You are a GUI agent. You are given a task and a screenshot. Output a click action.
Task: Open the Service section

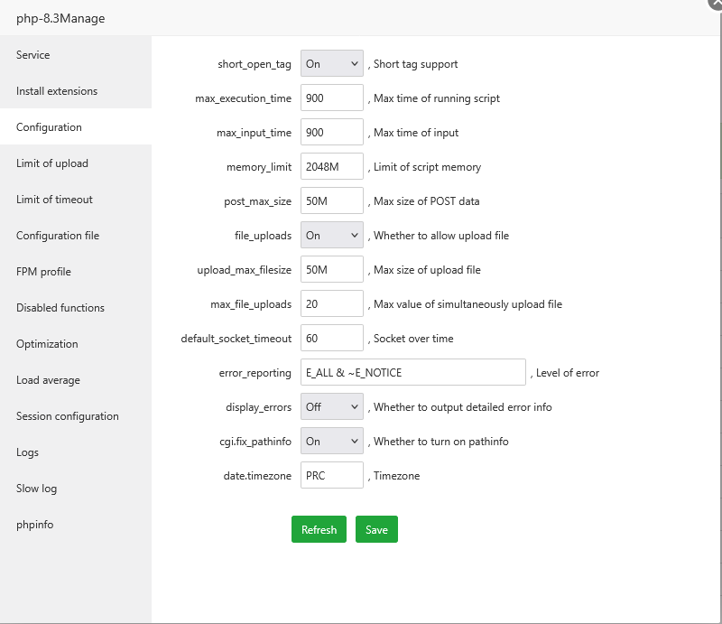(32, 54)
